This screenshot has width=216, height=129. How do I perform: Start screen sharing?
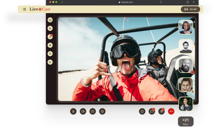pos(93,111)
